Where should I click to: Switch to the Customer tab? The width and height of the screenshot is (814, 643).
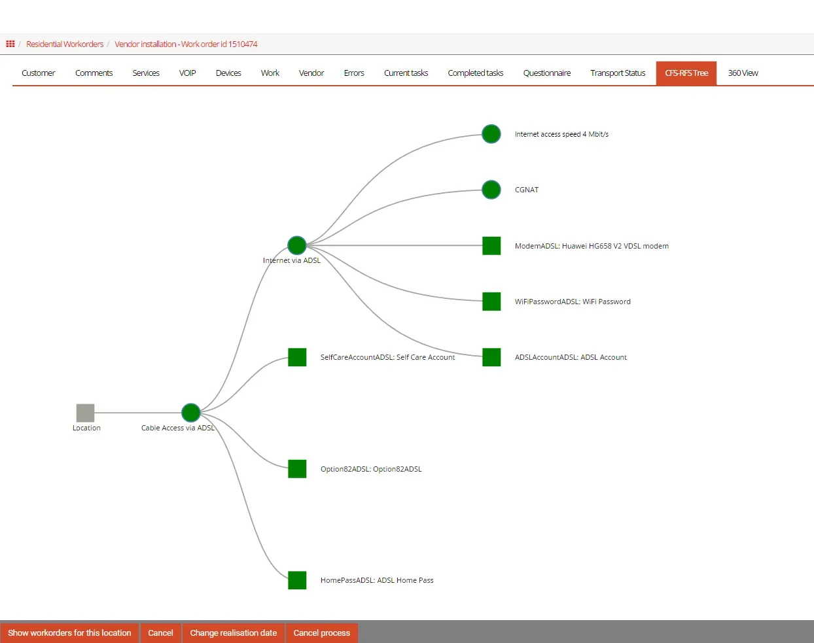click(x=38, y=73)
